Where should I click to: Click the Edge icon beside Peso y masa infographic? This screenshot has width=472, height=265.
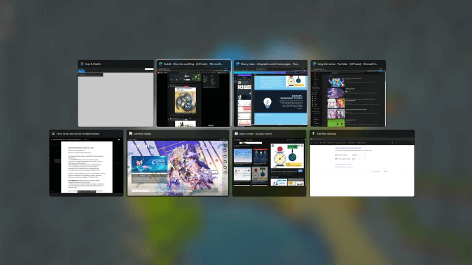237,64
